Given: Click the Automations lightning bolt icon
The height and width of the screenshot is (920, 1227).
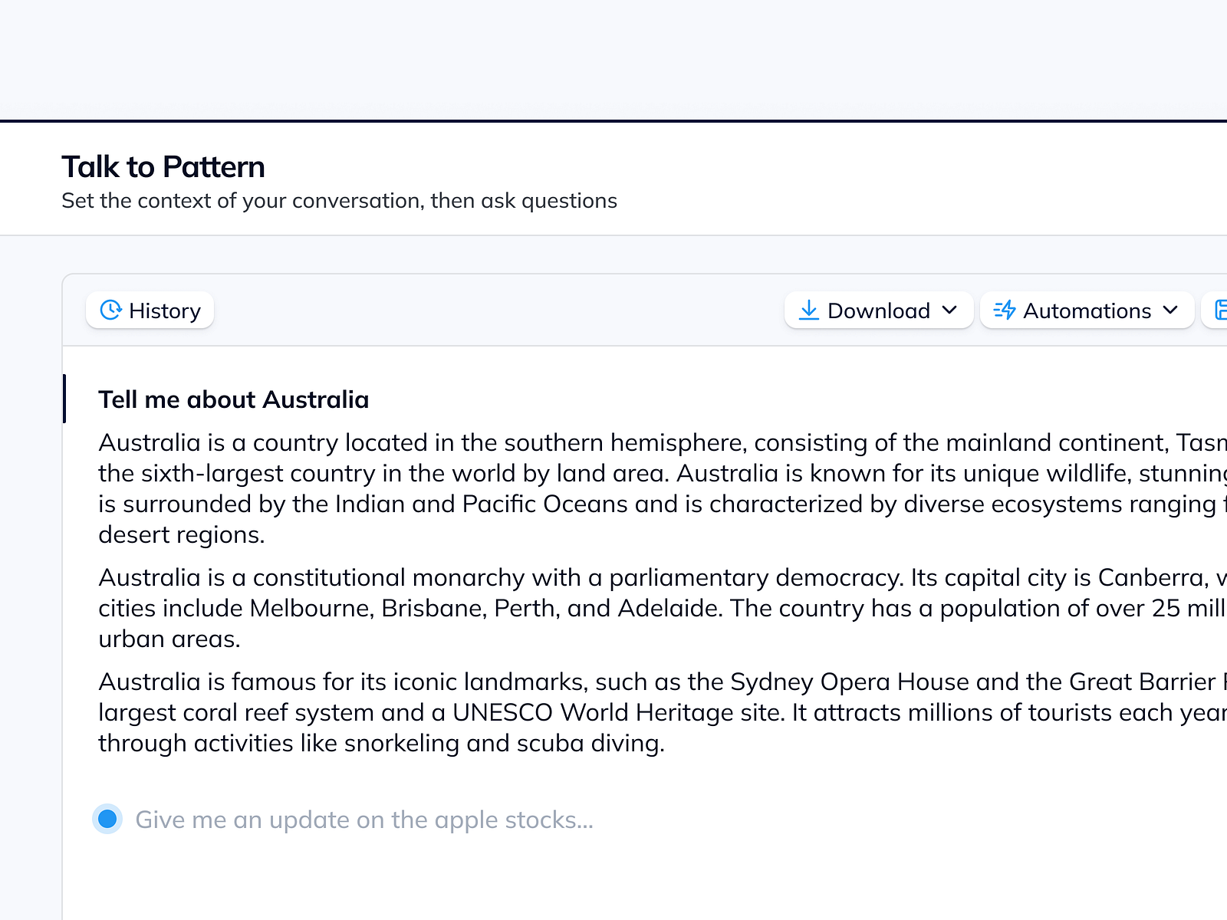Looking at the screenshot, I should click(x=1005, y=310).
